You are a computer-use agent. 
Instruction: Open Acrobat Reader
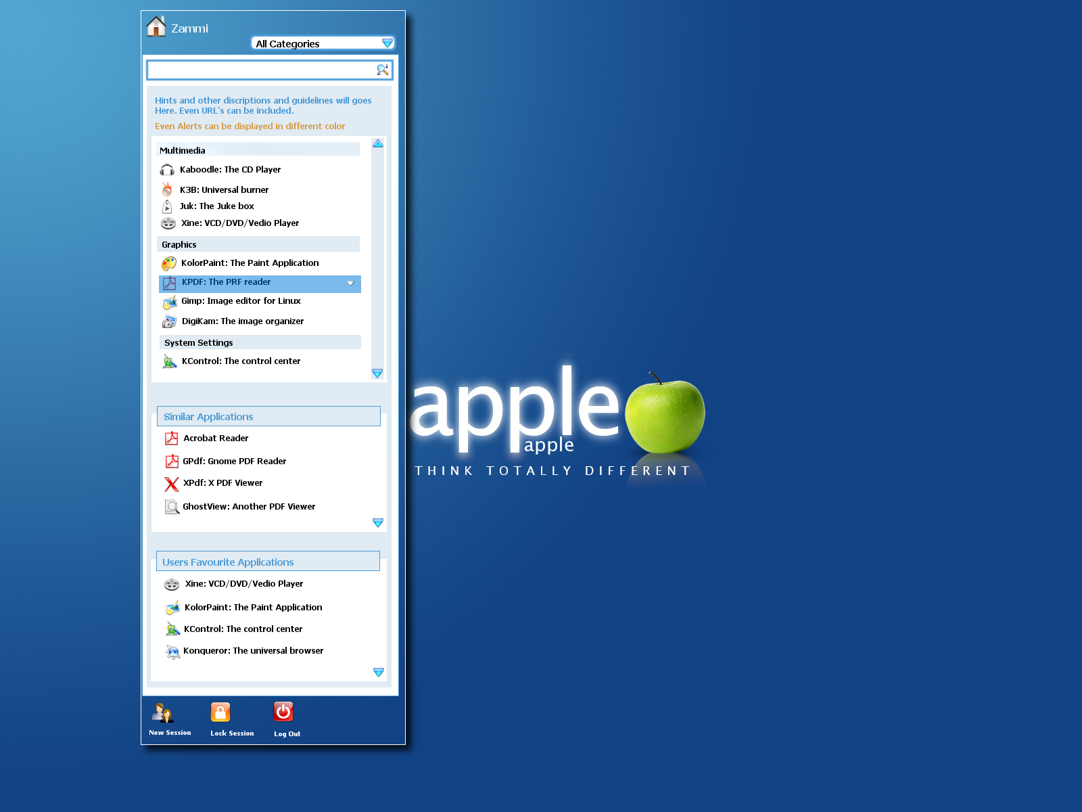click(216, 438)
